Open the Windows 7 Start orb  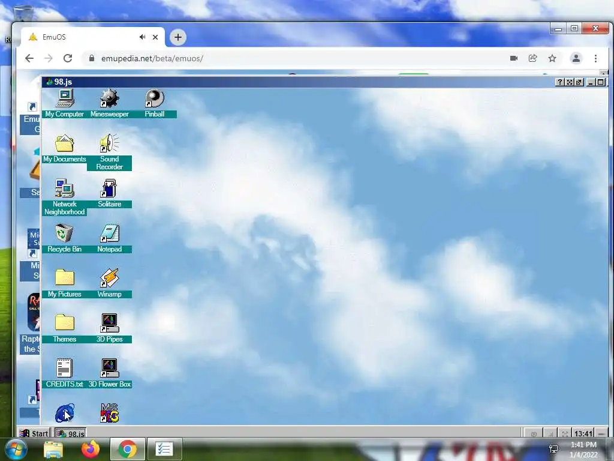click(16, 449)
